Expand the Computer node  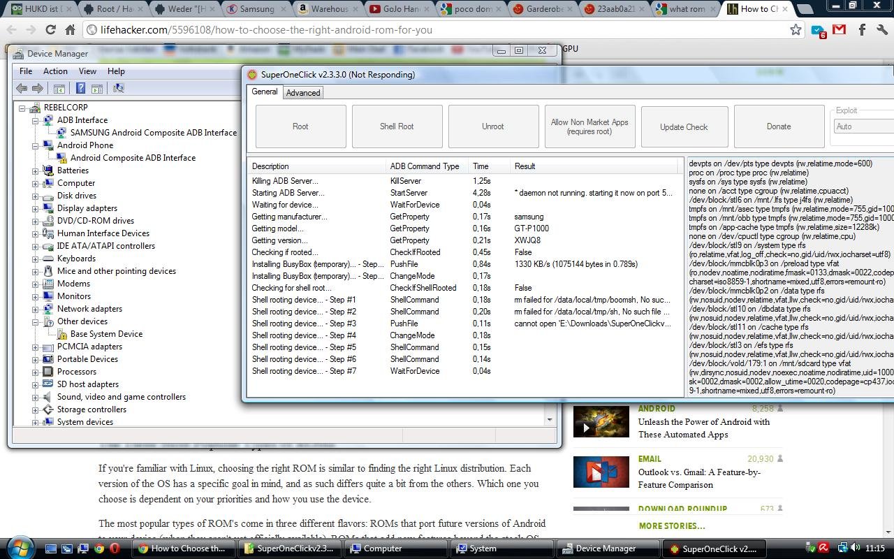tap(36, 183)
